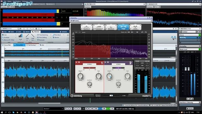Viewport: 202px width, 114px height.
Task: Toggle band 2 activate button in Imager
Action: (x=105, y=62)
